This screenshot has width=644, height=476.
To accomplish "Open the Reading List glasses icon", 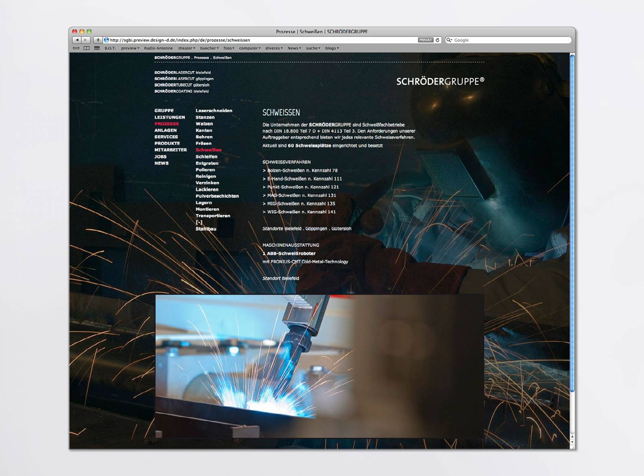I will pyautogui.click(x=76, y=48).
